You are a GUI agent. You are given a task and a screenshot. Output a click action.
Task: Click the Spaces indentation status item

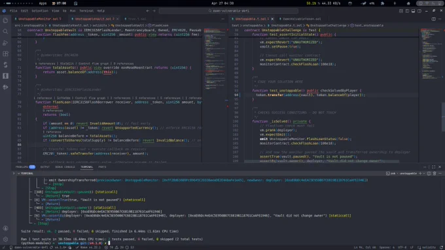coord(387,247)
